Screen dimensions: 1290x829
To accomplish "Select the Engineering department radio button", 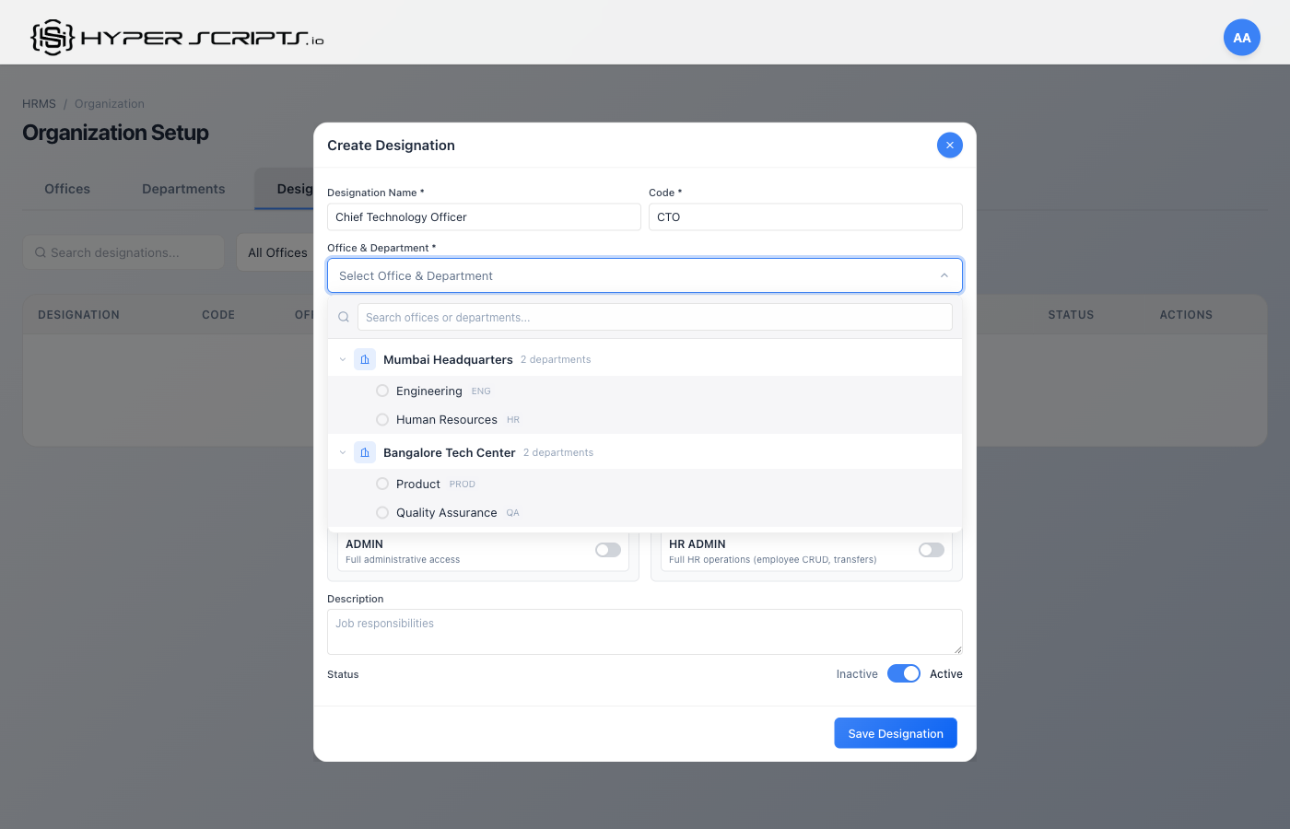I will (x=382, y=390).
